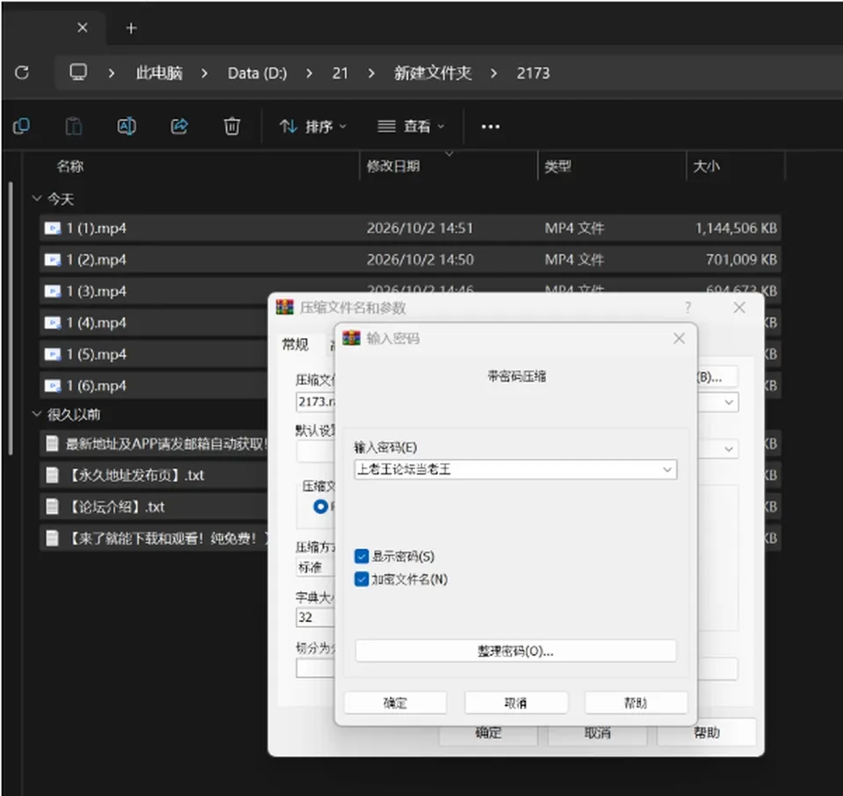
Task: Open a new Explorer tab with plus icon
Action: click(x=131, y=28)
